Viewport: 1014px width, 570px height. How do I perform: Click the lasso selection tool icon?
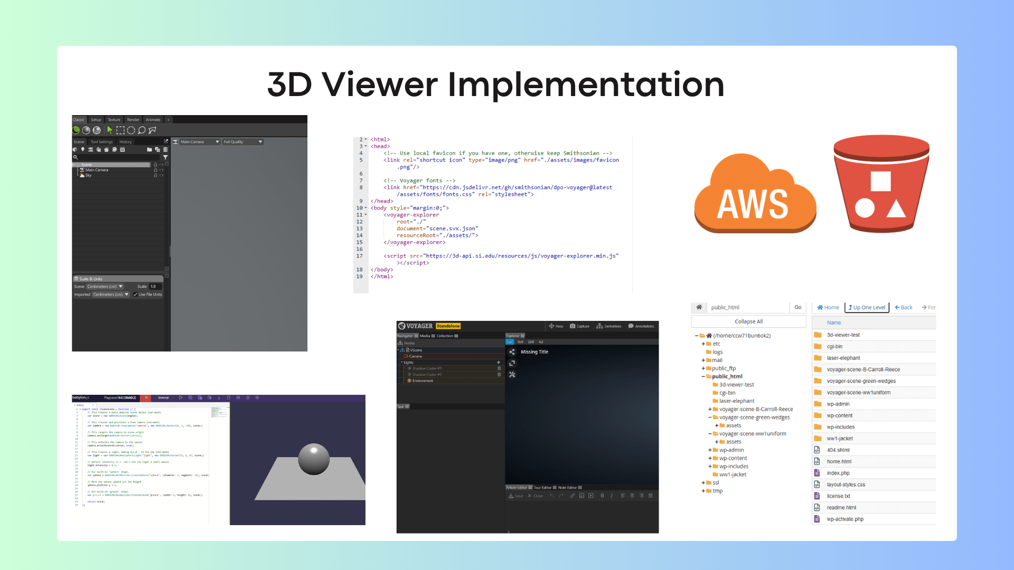[x=142, y=130]
